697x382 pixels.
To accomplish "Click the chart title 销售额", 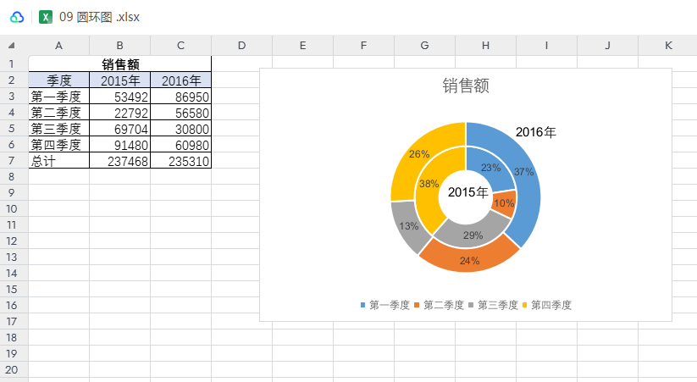I will pyautogui.click(x=466, y=86).
